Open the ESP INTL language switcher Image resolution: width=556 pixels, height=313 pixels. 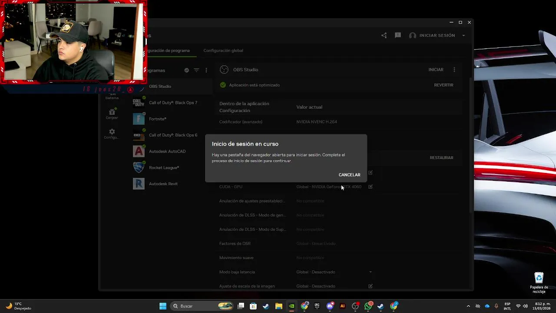[x=507, y=306]
